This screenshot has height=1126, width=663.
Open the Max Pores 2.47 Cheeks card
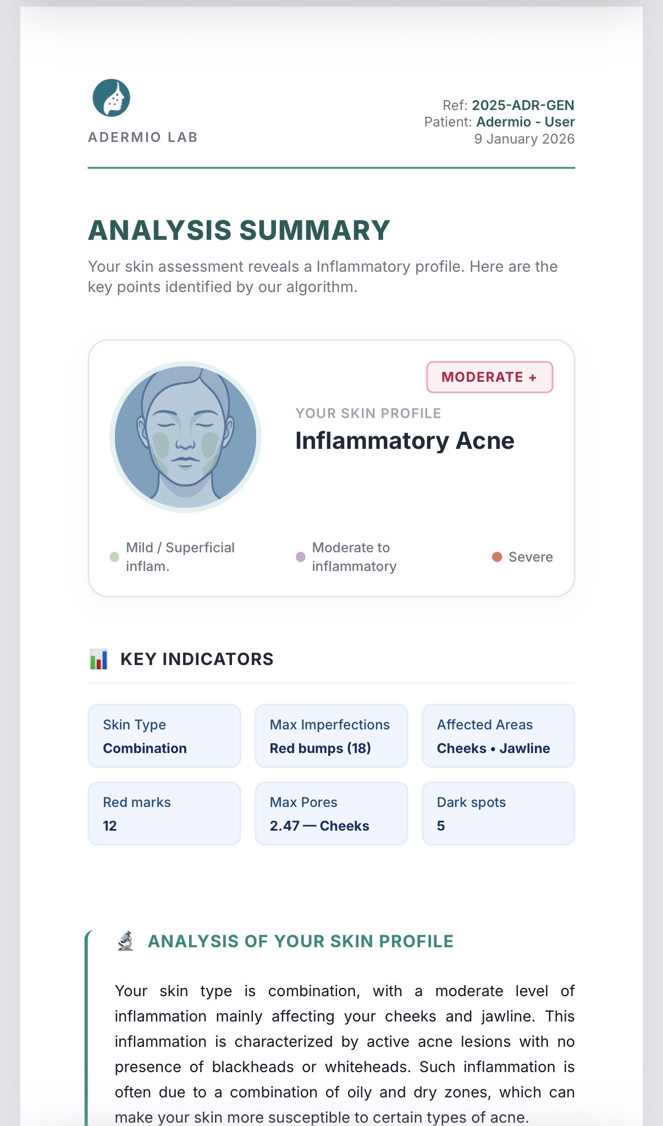pos(331,814)
